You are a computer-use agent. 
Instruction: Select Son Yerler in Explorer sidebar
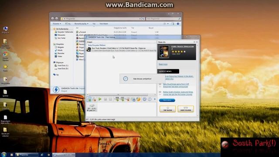(x=60, y=38)
